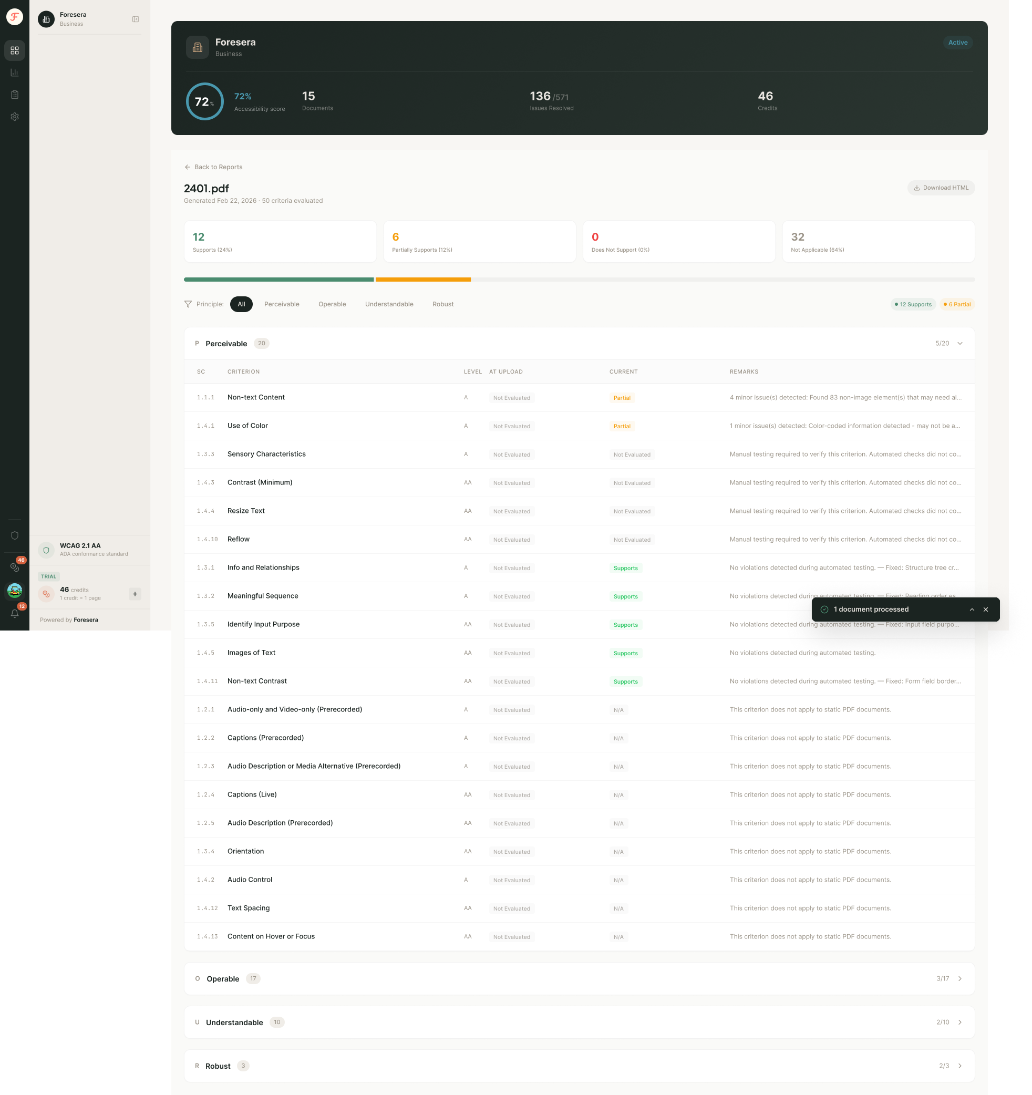The height and width of the screenshot is (1095, 1032).
Task: Filter by the Perceivable principle
Action: pos(282,304)
